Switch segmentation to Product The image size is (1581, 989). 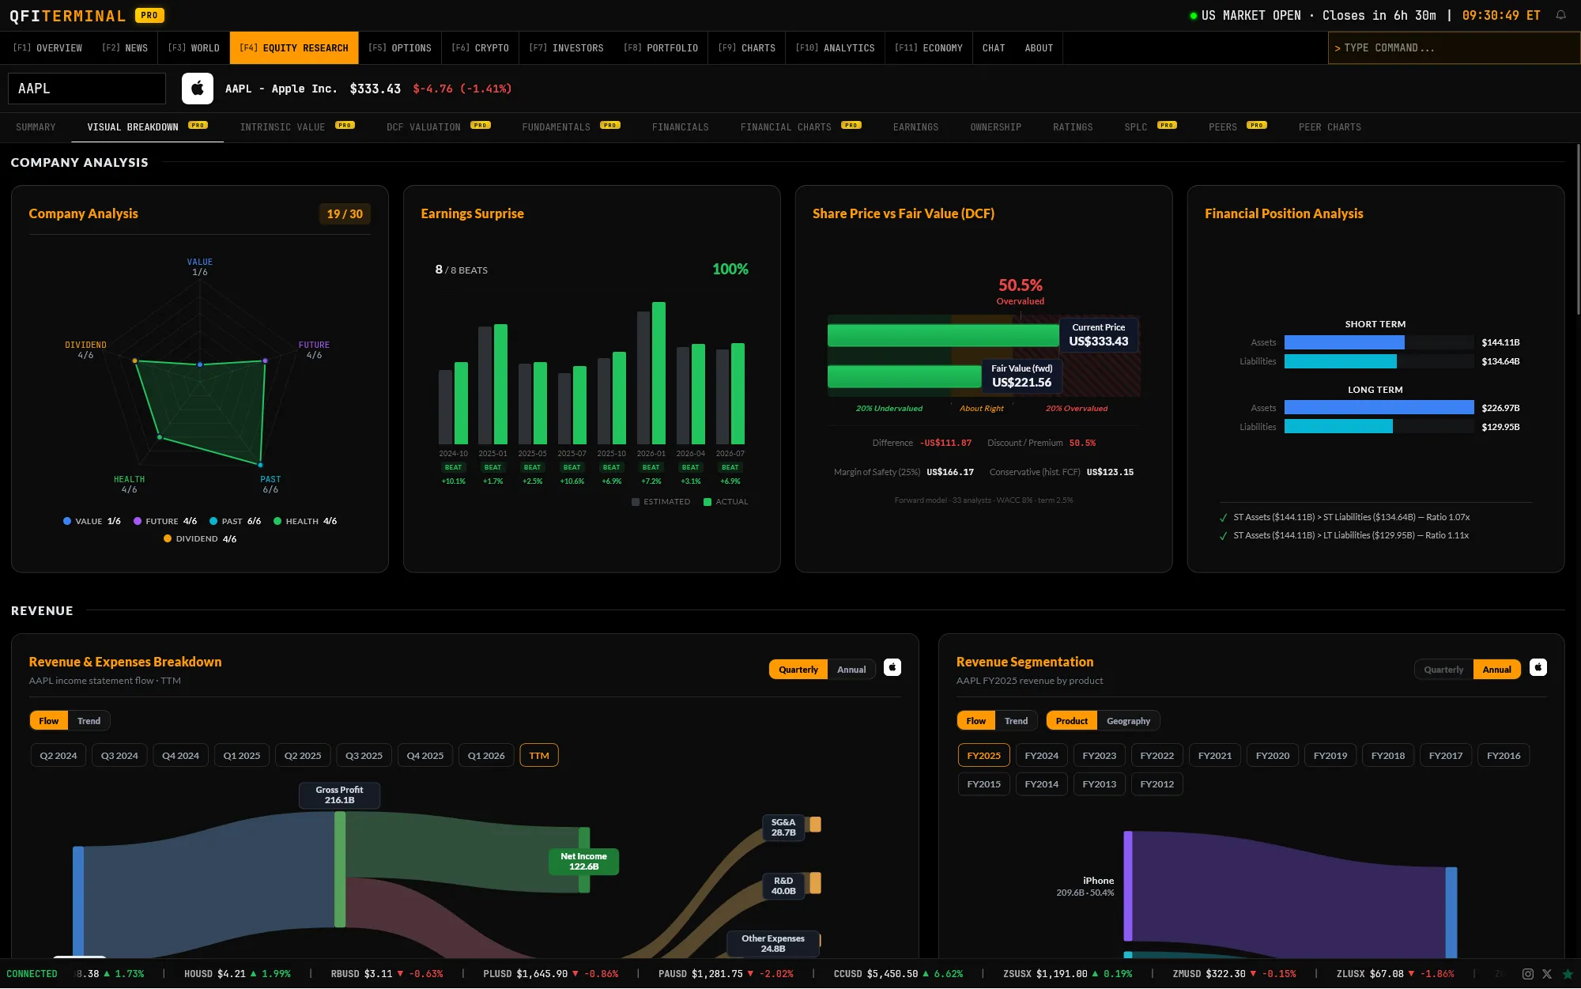pos(1072,721)
